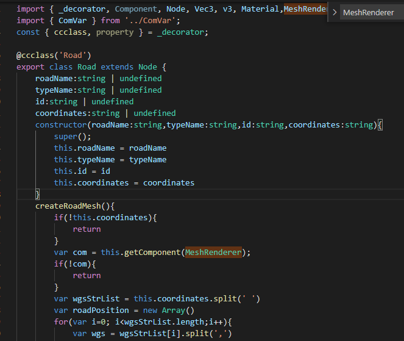The width and height of the screenshot is (404, 341).
Task: Click 'Component' in the import list
Action: pyautogui.click(x=136, y=9)
